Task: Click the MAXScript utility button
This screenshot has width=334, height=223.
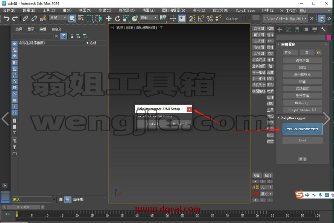Action: tap(302, 103)
